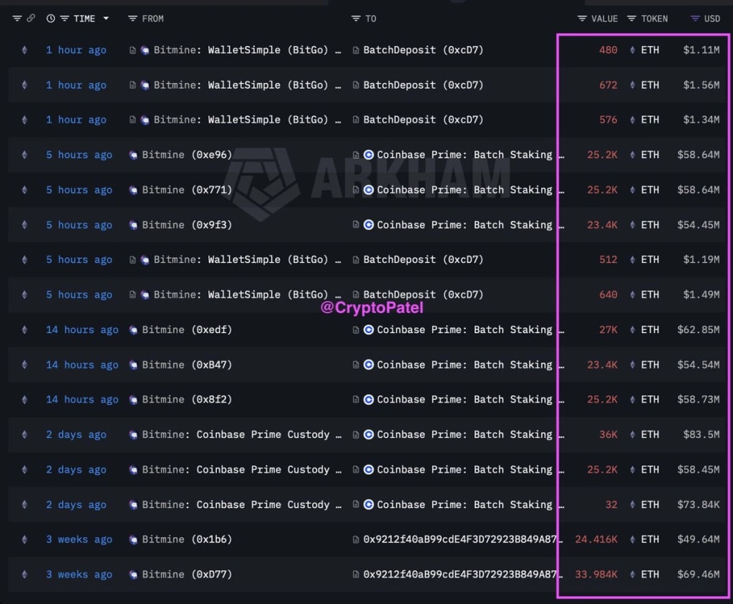Open Bitmine Coinbase Prime Custody on 36K row

tap(242, 435)
